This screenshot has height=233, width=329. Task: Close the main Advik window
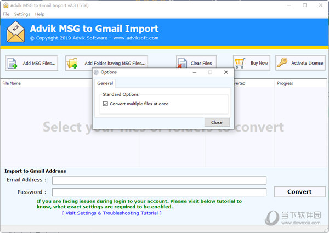tap(320, 5)
